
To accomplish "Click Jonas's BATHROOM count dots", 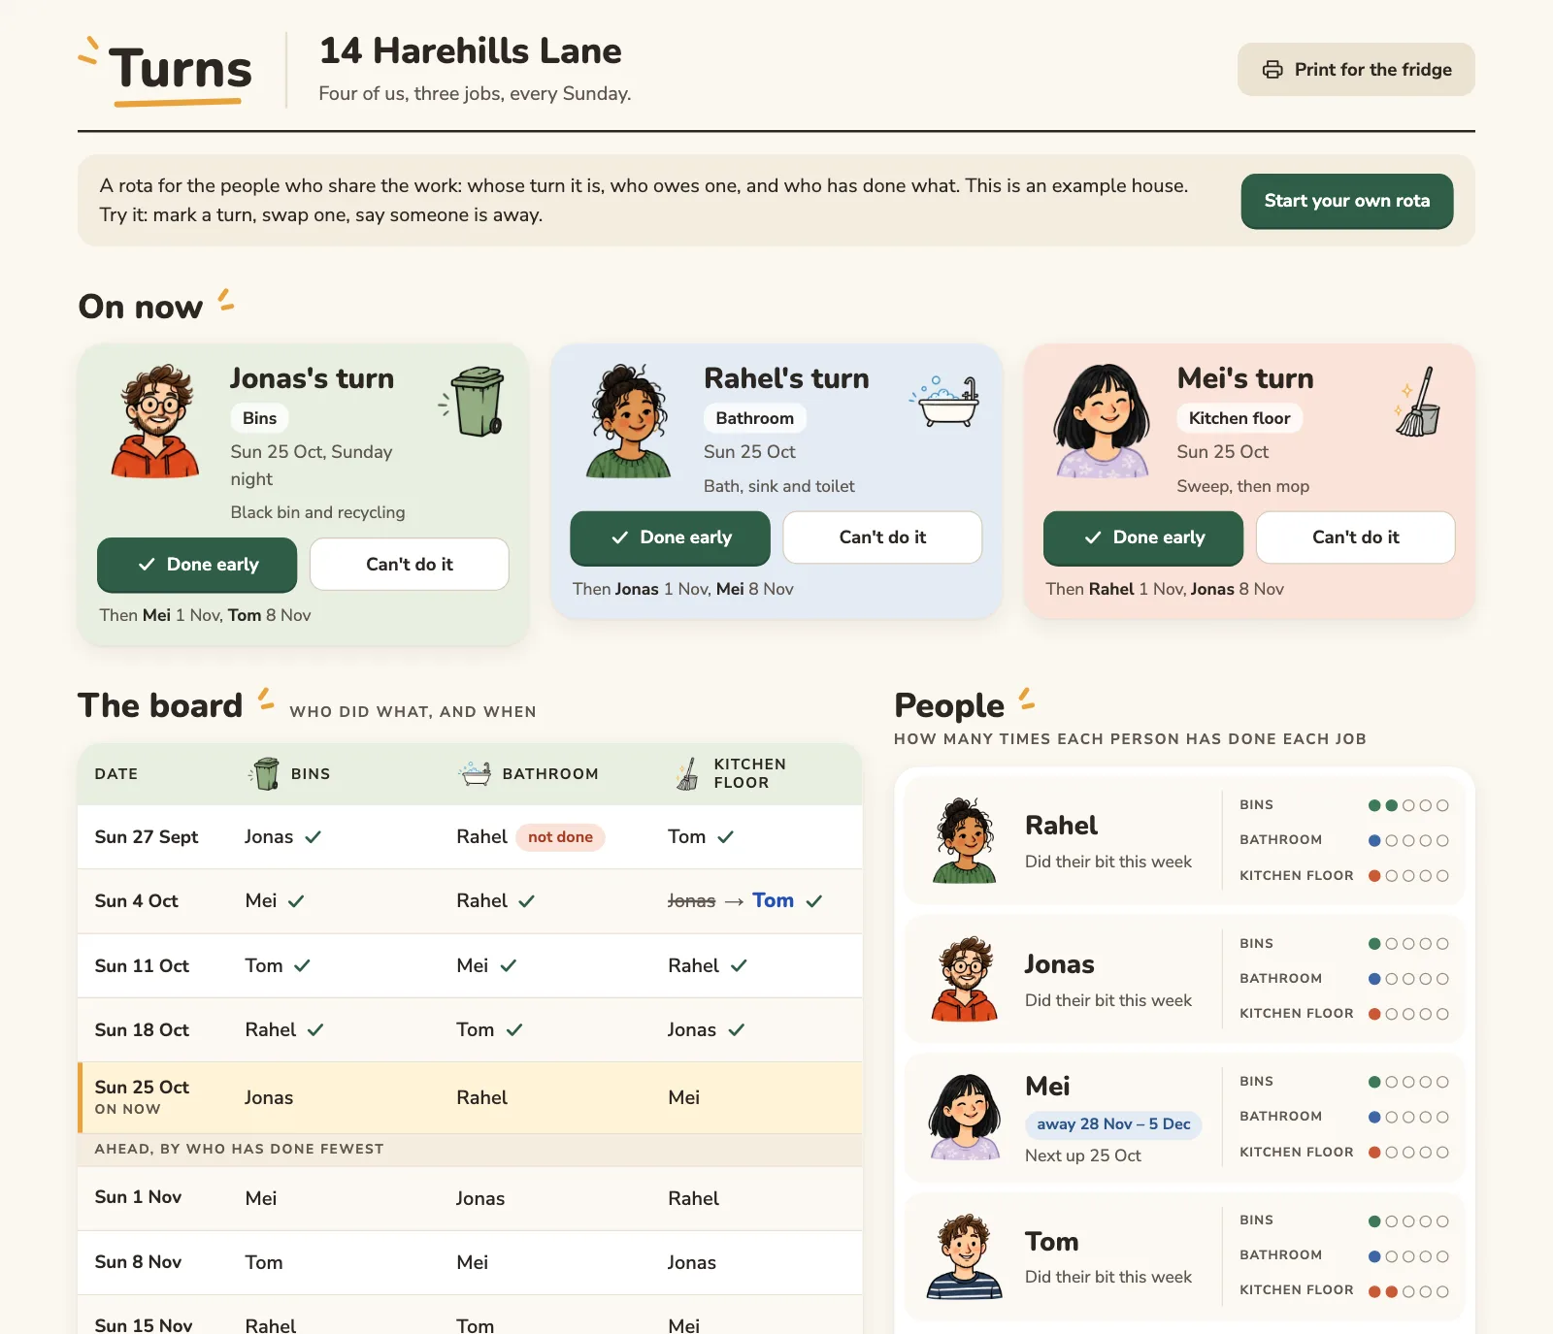I will (1408, 979).
